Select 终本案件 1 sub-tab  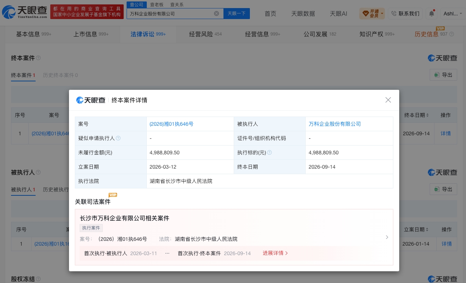(x=23, y=75)
